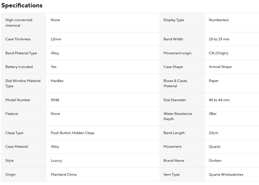Click the Push Button Hidden Clasp value

tap(72, 133)
